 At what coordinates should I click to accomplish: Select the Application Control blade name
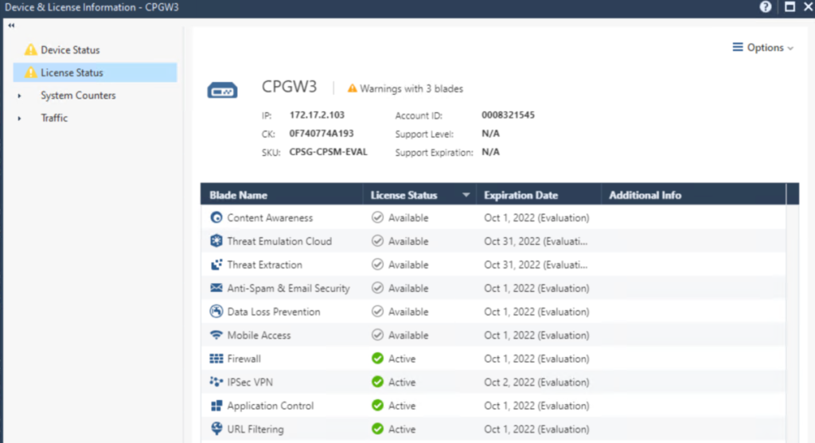pyautogui.click(x=271, y=406)
